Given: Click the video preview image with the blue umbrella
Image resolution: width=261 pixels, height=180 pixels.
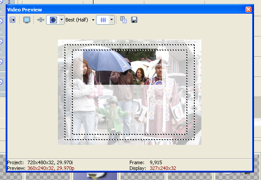Looking at the screenshot, I should [129, 92].
